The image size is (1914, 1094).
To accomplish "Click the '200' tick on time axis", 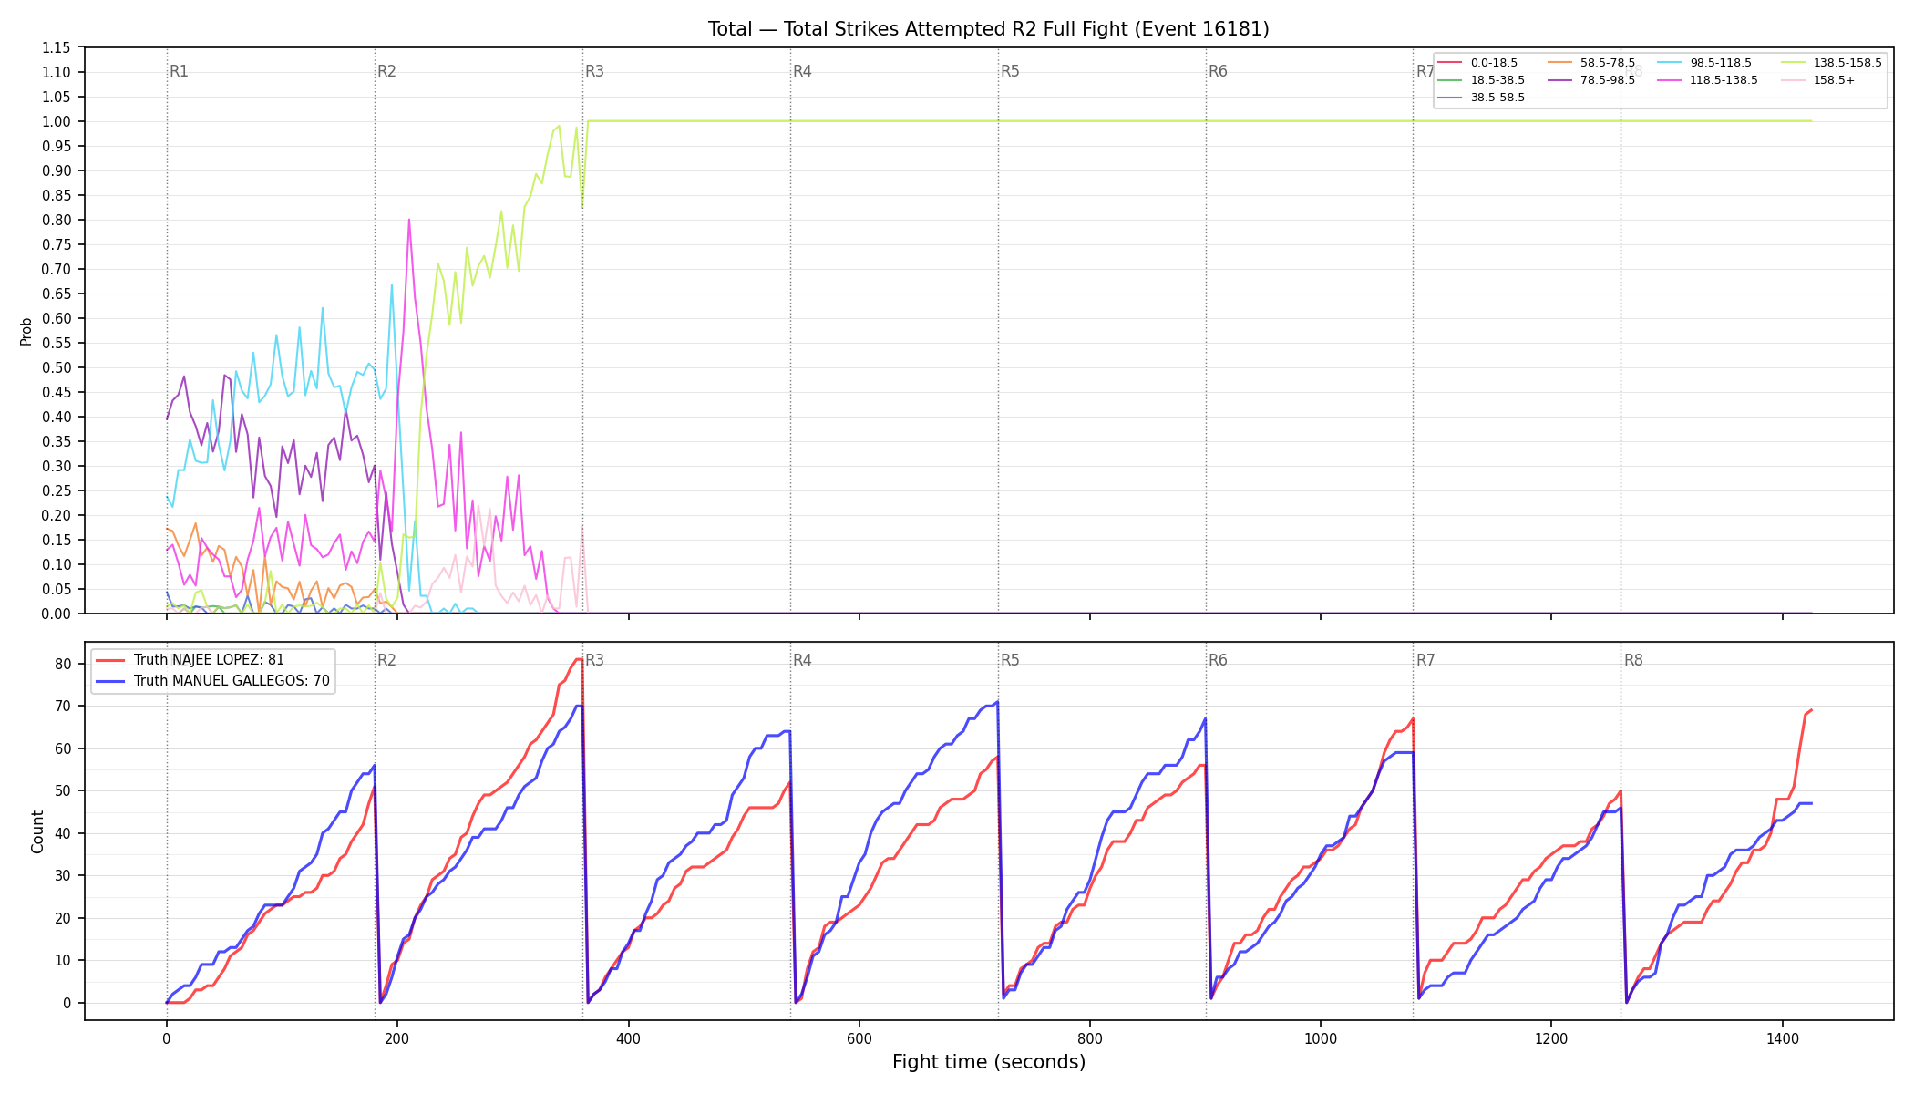I will 397,1037.
